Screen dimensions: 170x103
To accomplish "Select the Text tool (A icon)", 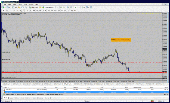I will (x=27, y=11).
